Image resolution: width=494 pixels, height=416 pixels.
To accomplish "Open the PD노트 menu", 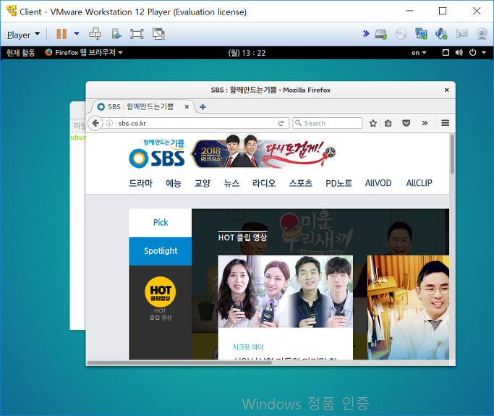I will coord(338,183).
